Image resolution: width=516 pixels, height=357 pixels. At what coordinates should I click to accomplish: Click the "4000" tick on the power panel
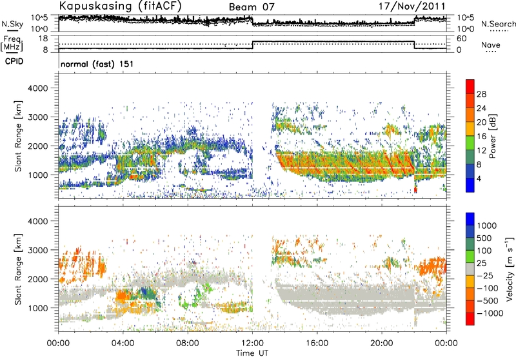39,88
